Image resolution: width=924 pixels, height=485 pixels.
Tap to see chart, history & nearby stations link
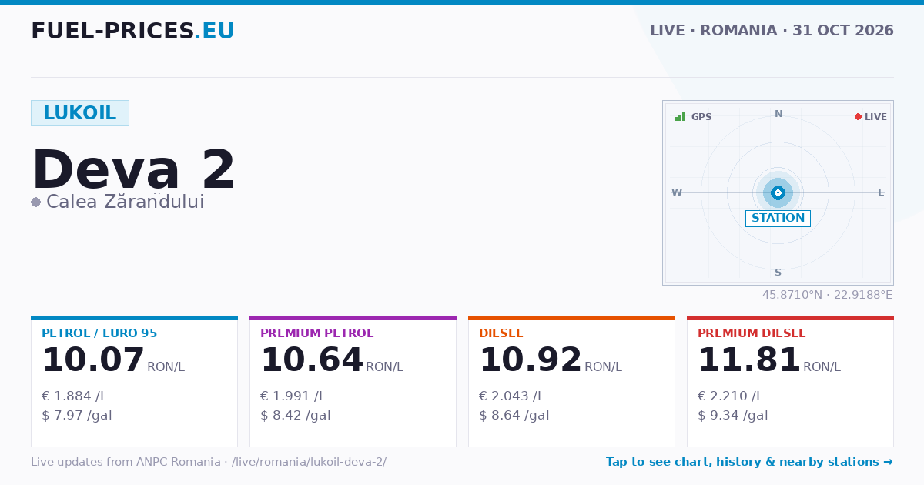click(749, 462)
